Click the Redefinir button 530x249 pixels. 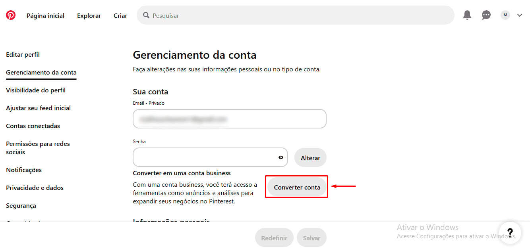[274, 238]
